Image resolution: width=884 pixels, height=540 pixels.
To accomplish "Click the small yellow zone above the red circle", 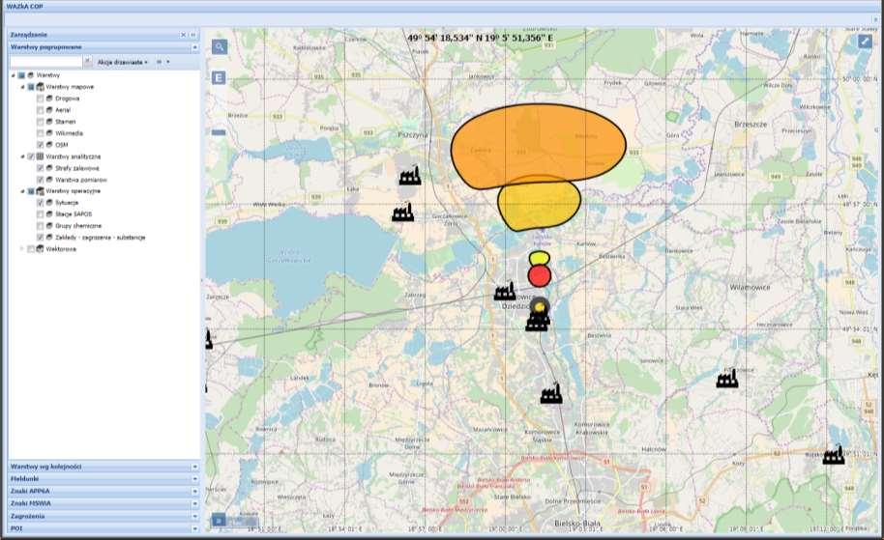I will point(540,259).
